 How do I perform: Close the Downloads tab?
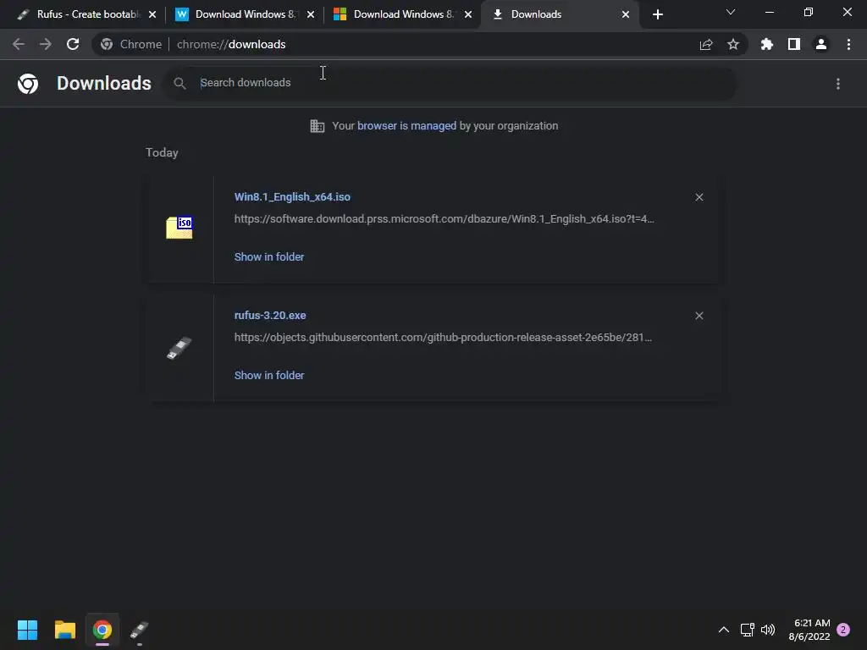(x=626, y=15)
